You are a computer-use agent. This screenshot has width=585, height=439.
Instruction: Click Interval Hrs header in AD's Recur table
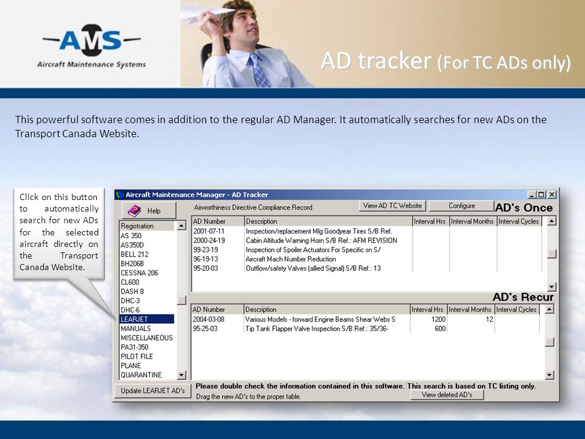(428, 310)
